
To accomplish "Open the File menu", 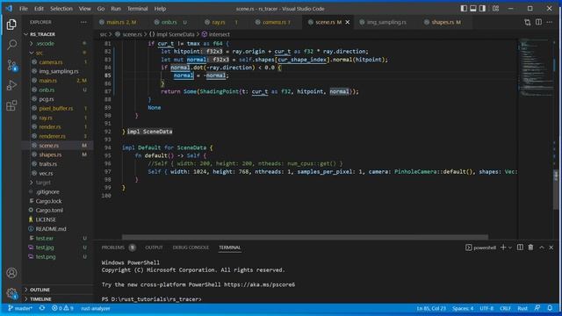I will (x=24, y=8).
